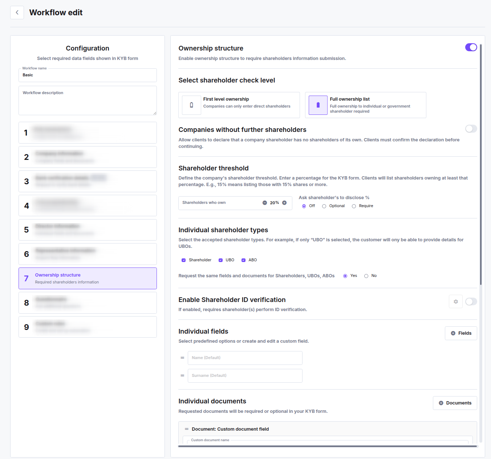Click the Surname (Default) field

(x=245, y=376)
